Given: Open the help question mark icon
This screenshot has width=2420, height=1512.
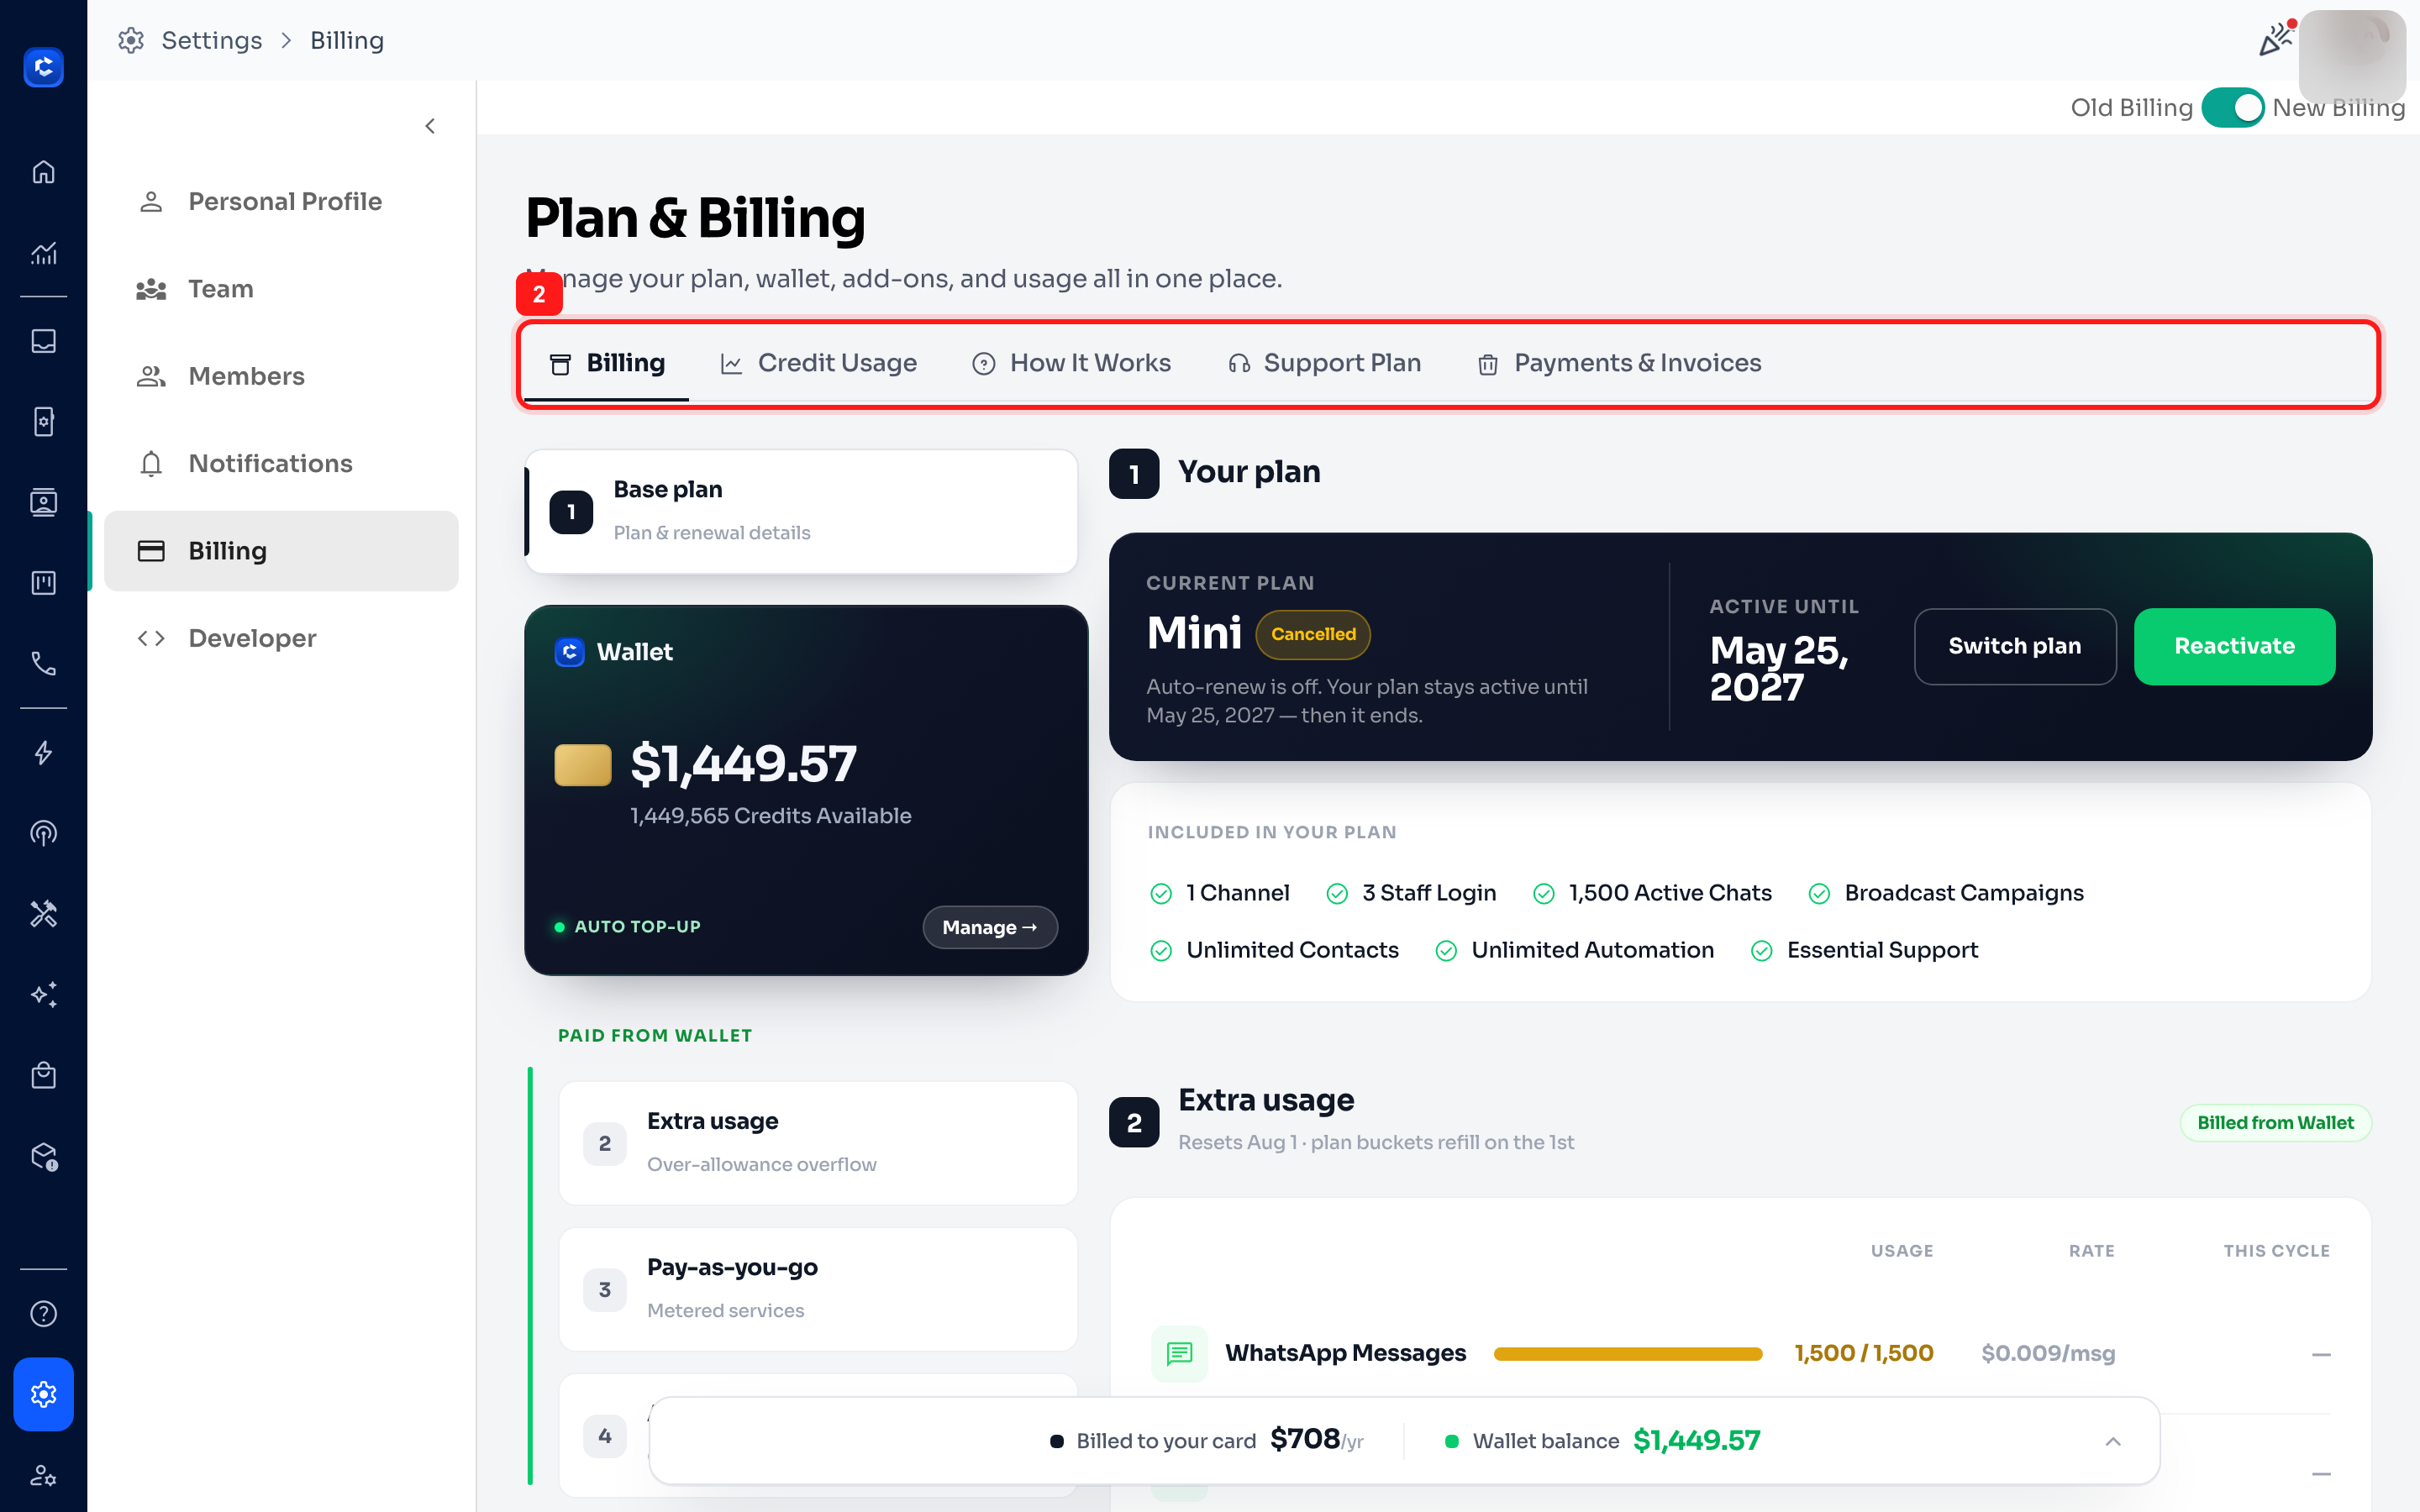Looking at the screenshot, I should (x=43, y=1314).
